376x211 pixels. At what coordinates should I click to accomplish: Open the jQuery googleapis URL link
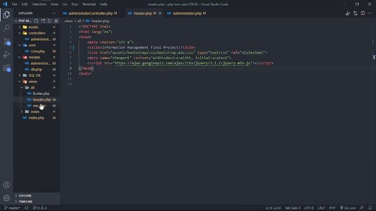tap(183, 63)
